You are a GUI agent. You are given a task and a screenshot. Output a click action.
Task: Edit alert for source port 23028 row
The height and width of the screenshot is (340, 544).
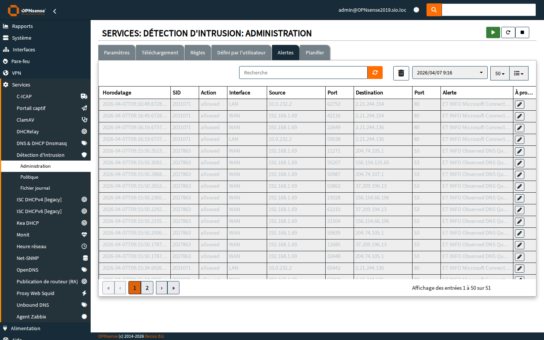point(519,198)
